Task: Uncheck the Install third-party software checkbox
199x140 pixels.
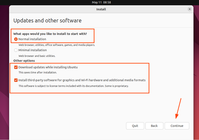Action: pos(16,80)
